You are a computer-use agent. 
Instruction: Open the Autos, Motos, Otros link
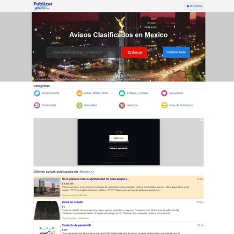click(96, 93)
